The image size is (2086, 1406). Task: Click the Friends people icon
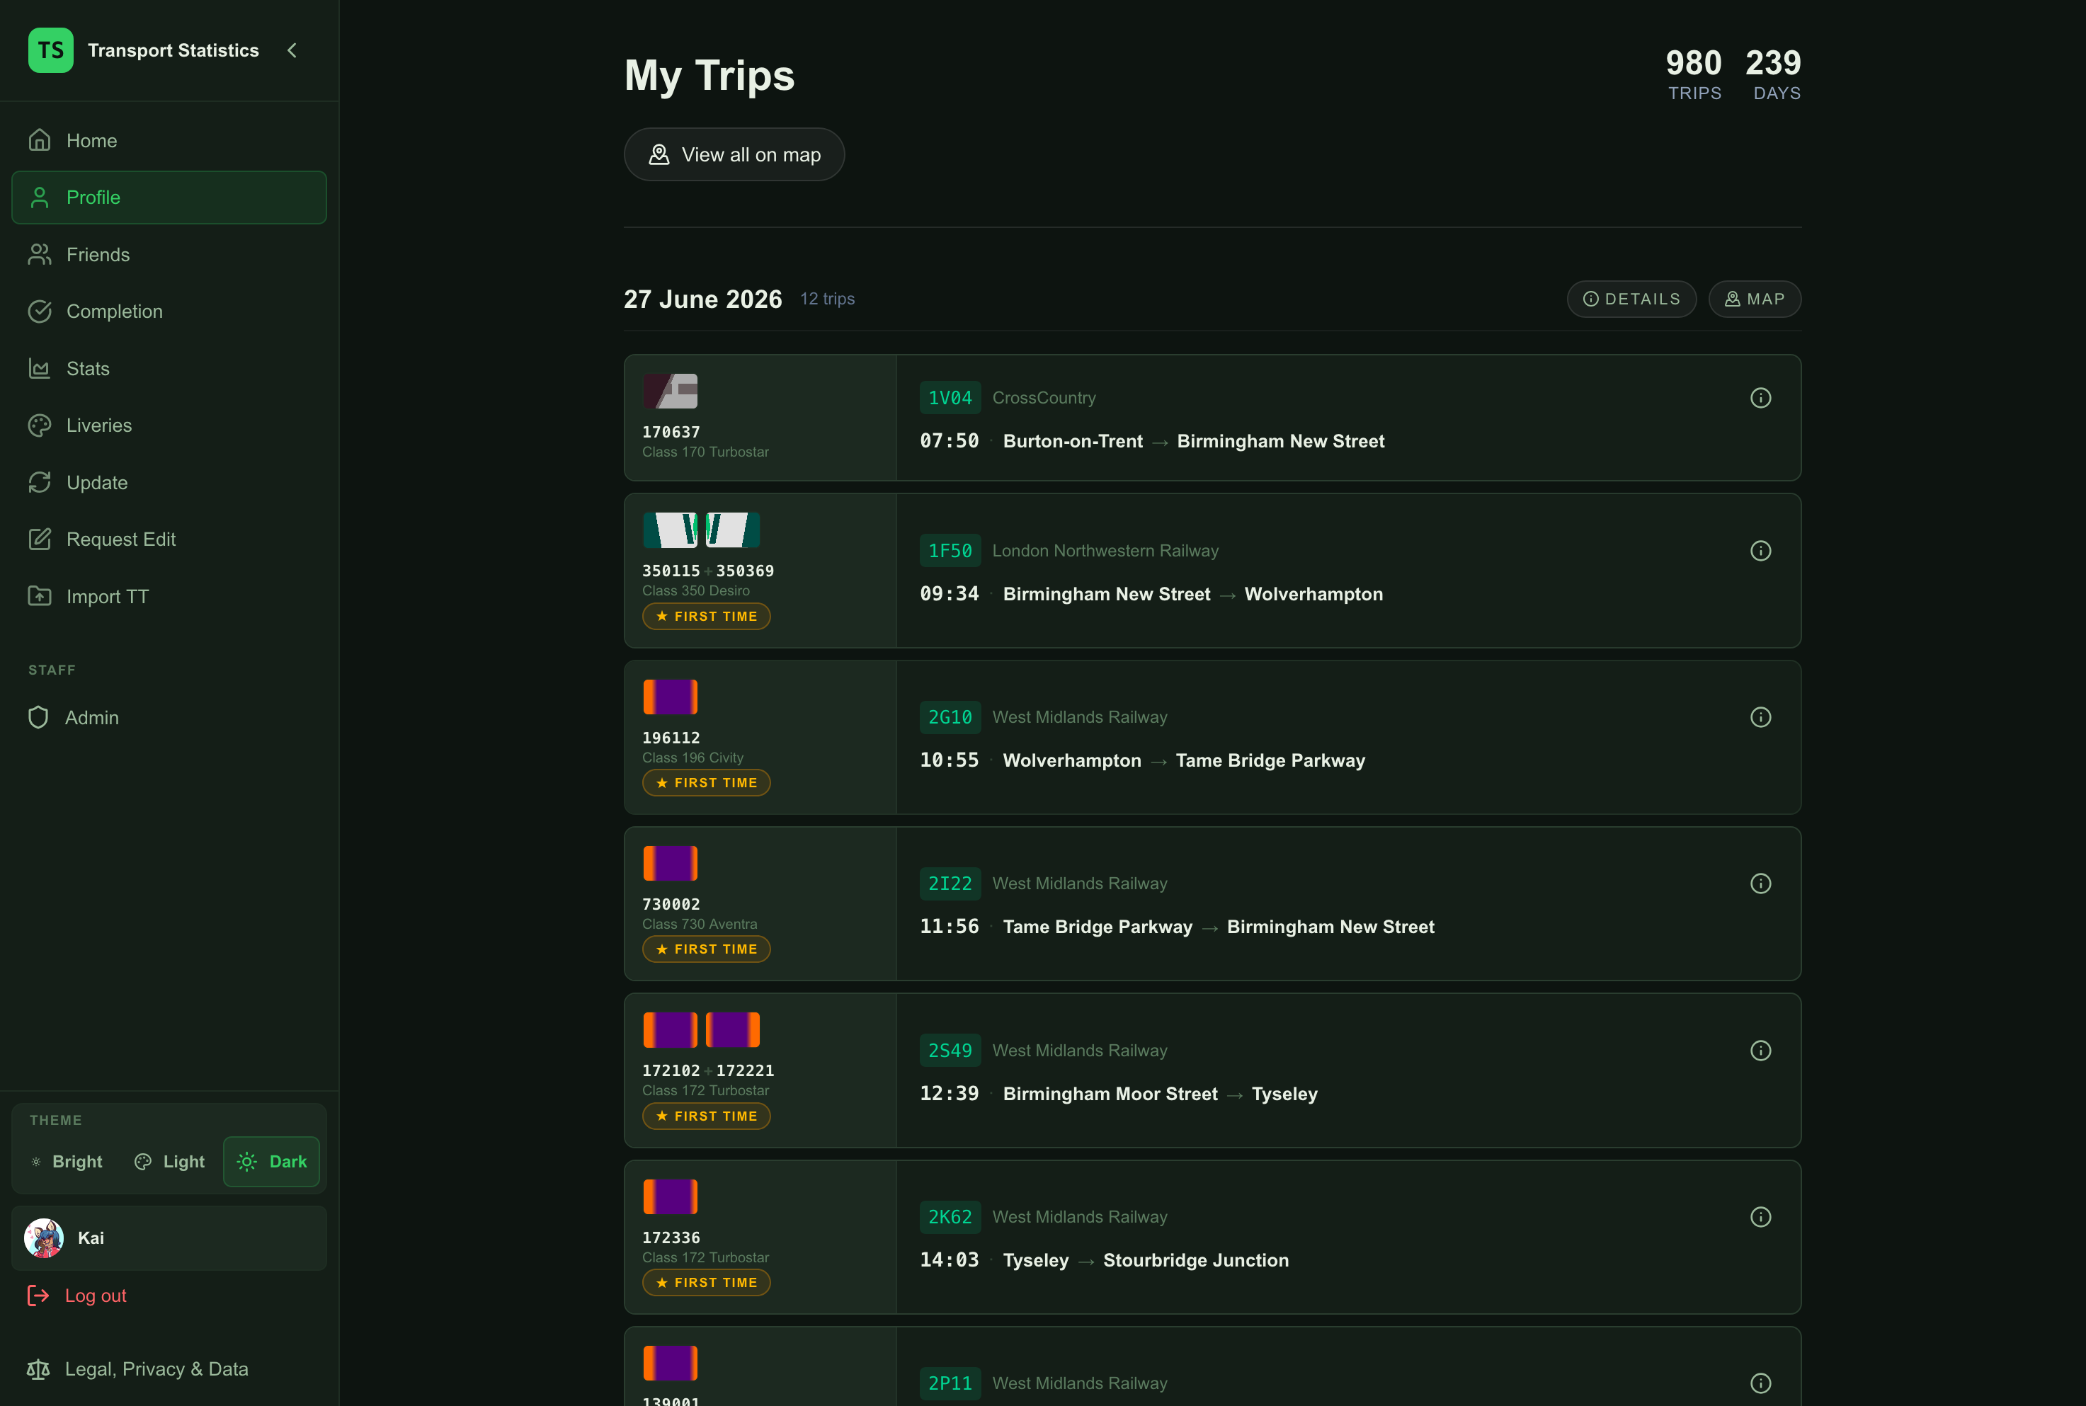tap(40, 255)
